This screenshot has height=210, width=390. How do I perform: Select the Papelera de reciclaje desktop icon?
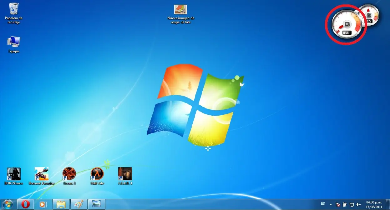coord(14,13)
